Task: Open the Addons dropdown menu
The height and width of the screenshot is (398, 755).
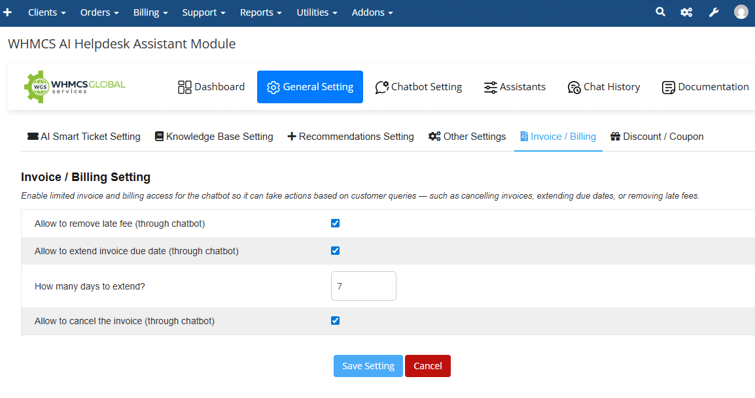Action: 372,12
